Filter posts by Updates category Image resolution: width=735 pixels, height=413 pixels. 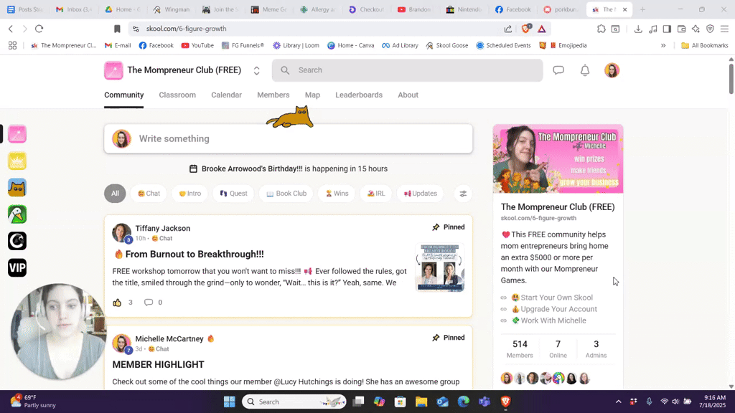tap(420, 194)
